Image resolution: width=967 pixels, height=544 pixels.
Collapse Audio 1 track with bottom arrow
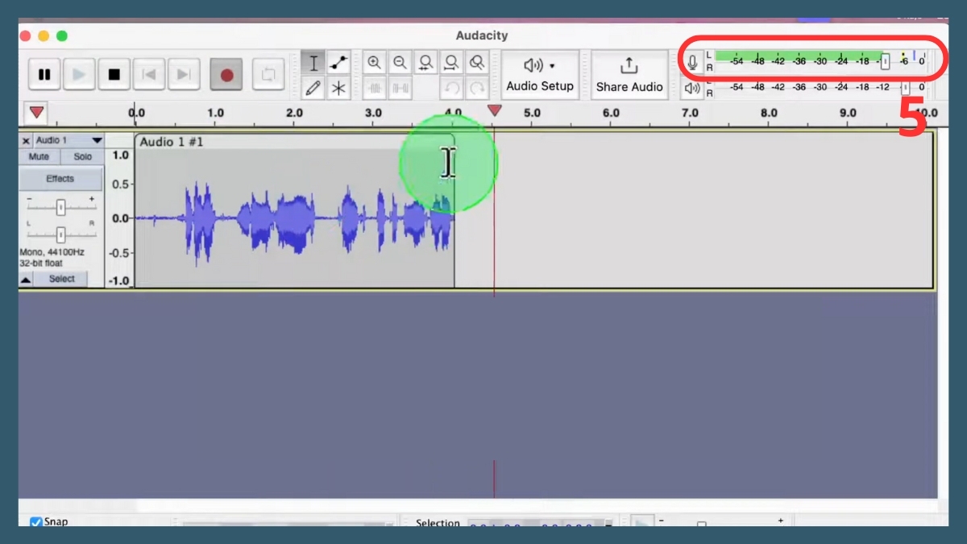(x=26, y=279)
